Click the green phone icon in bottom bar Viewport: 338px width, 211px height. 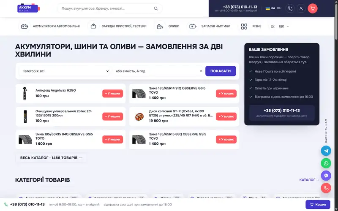point(6,205)
